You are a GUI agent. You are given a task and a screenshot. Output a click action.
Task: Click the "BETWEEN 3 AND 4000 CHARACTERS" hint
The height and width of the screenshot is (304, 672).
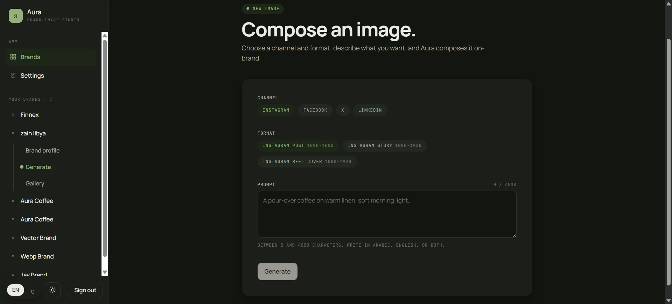[x=351, y=245]
